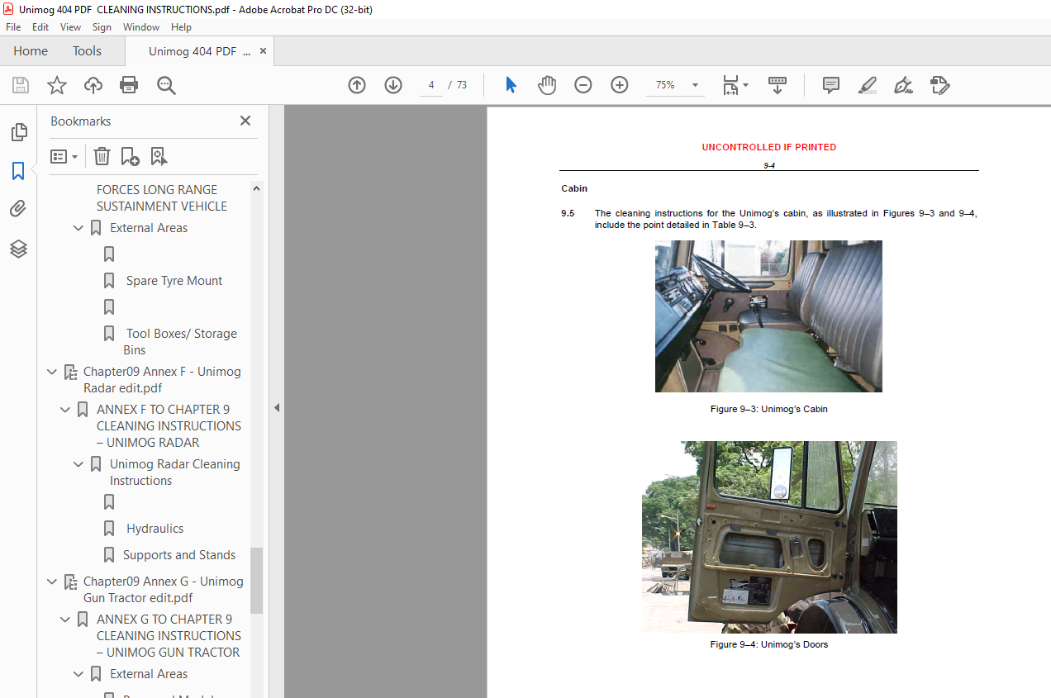The height and width of the screenshot is (698, 1051).
Task: Choose the selection arrow tool
Action: click(511, 85)
